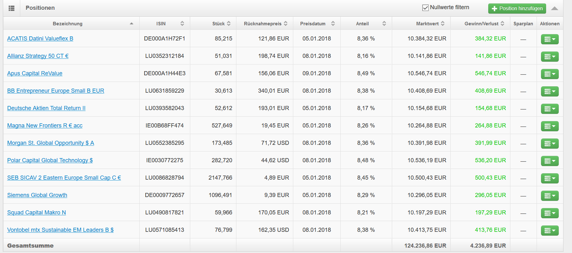Sort the table by Anteil
Screen dimensions: 572x253
pos(366,23)
